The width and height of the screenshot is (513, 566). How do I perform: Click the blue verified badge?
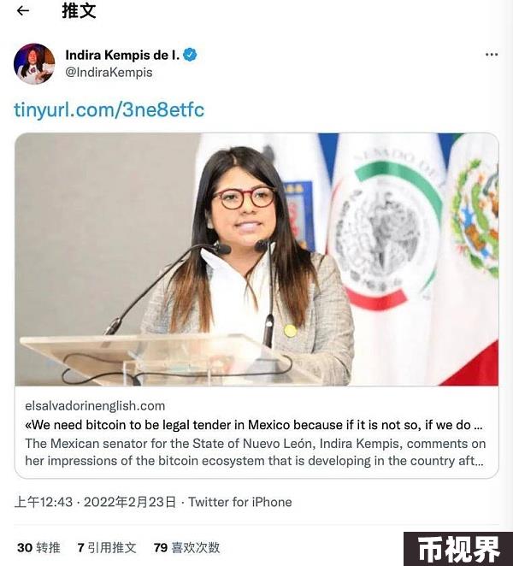coord(190,55)
